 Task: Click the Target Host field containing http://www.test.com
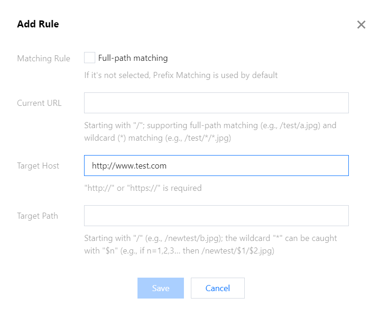click(216, 166)
